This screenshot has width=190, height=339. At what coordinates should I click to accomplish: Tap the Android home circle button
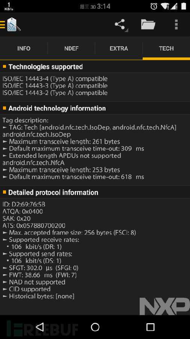[x=95, y=327]
